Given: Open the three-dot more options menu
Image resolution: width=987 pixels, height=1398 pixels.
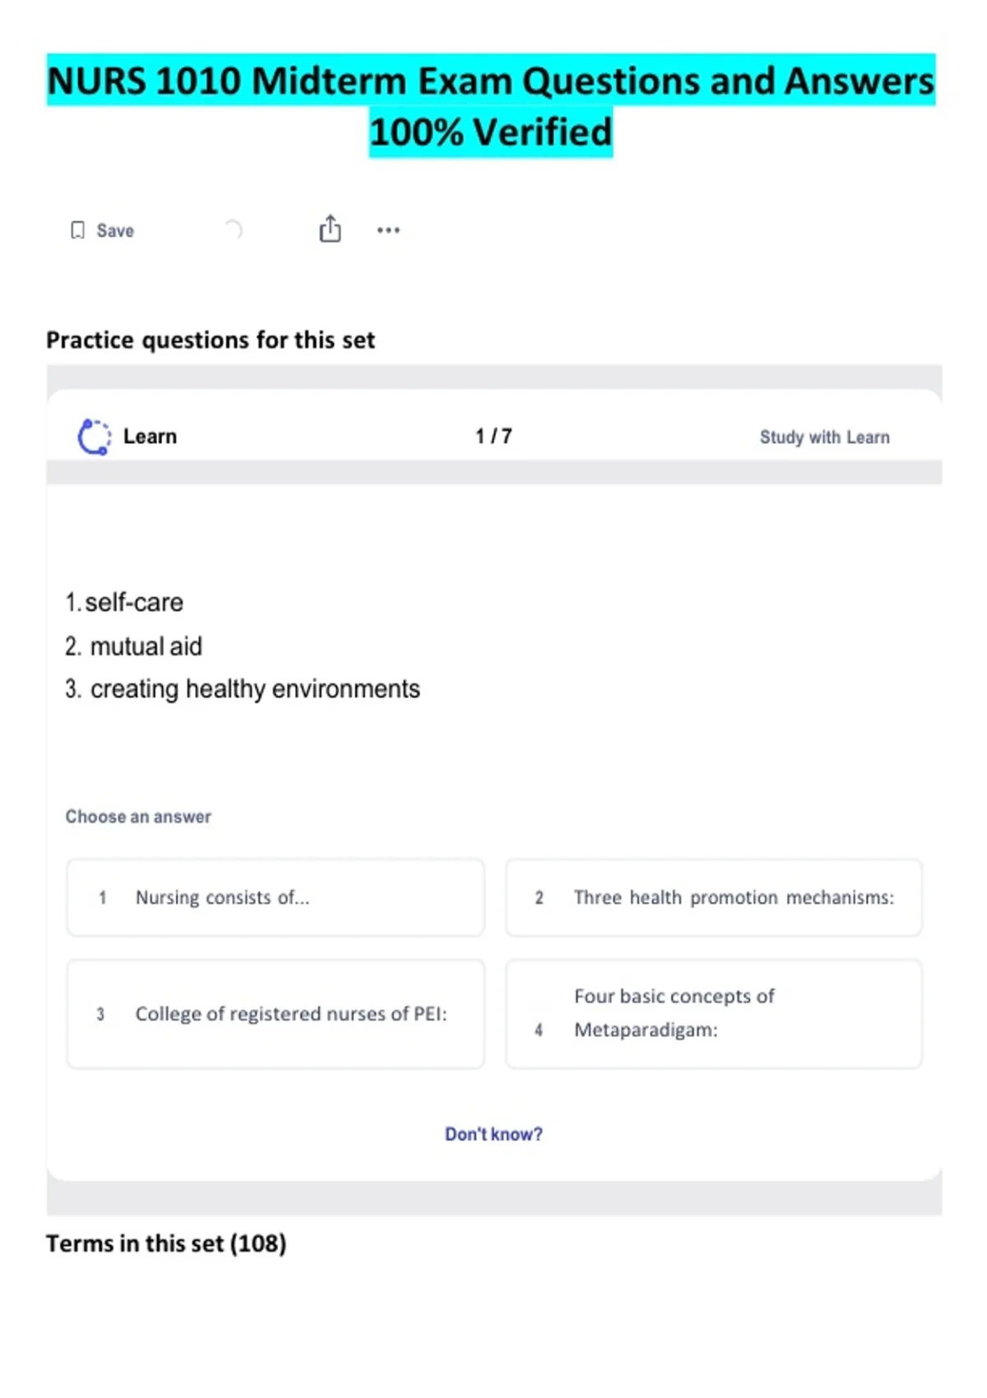Looking at the screenshot, I should point(388,230).
